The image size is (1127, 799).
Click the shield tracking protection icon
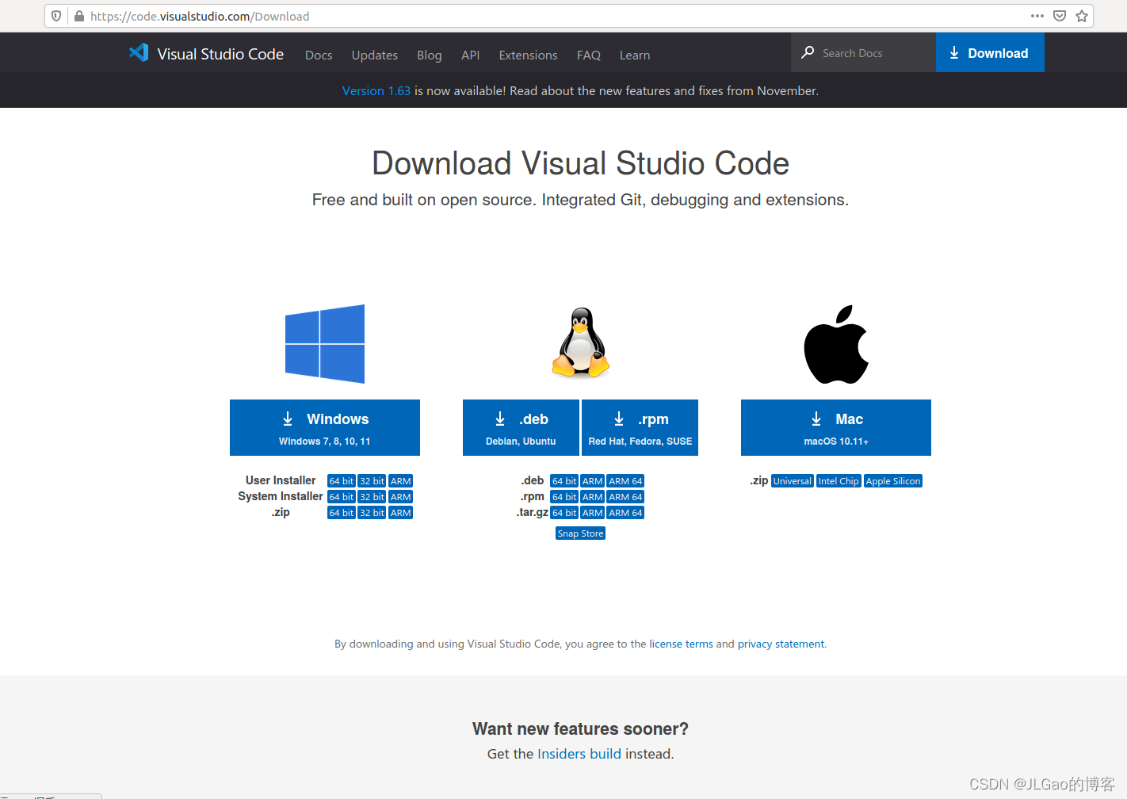[56, 16]
